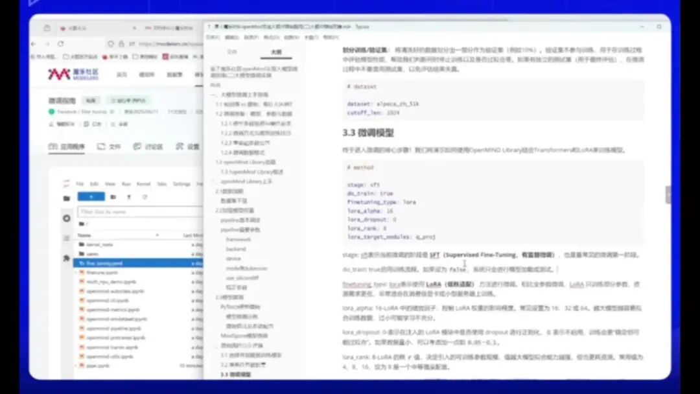Click the root folder breadcrumb icon
The image size is (700, 394).
[83, 224]
